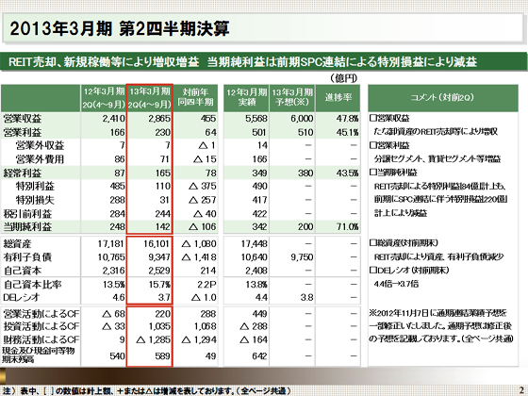Click the 13年3月期 予想(※) column header
Image resolution: width=528 pixels, height=396 pixels.
coord(292,98)
